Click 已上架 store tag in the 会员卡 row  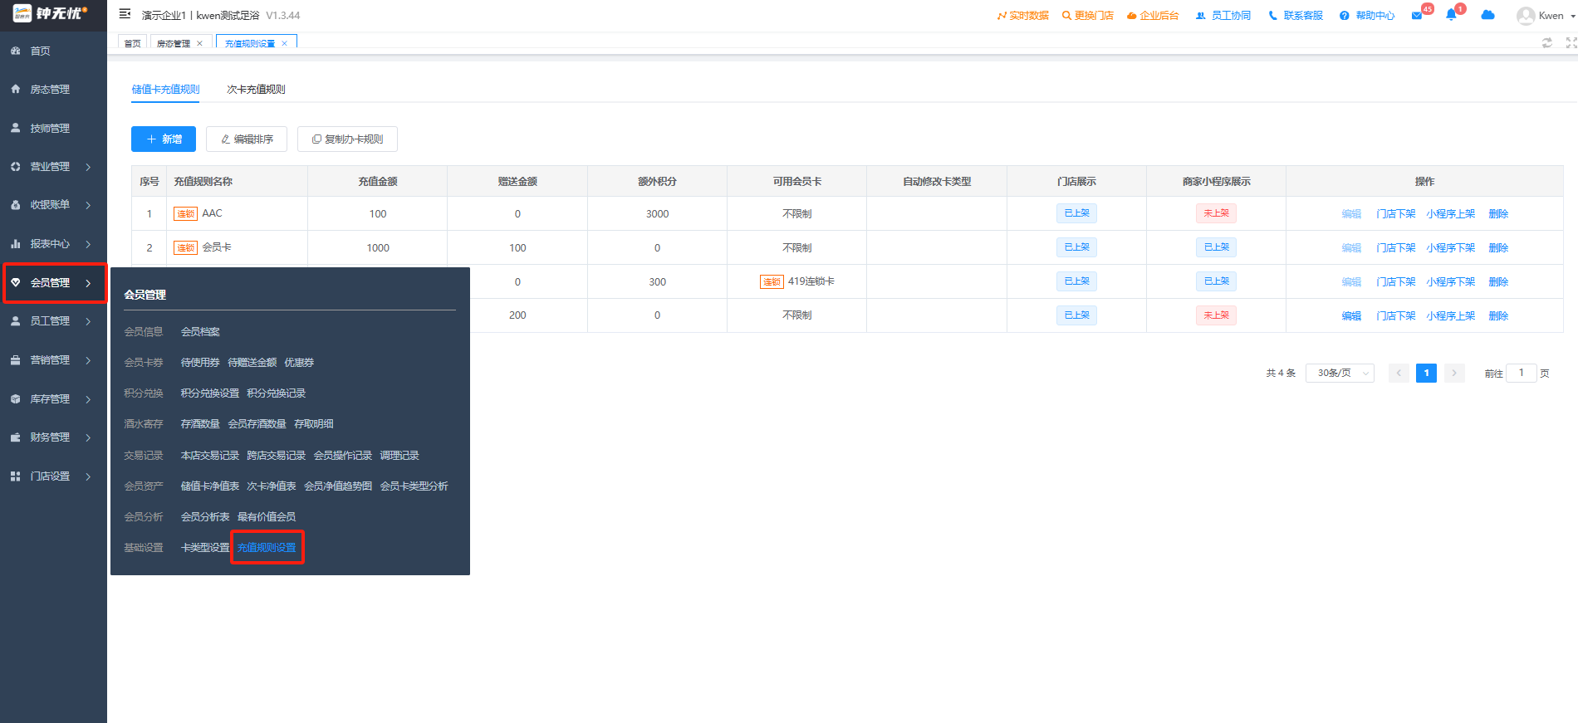1076,247
